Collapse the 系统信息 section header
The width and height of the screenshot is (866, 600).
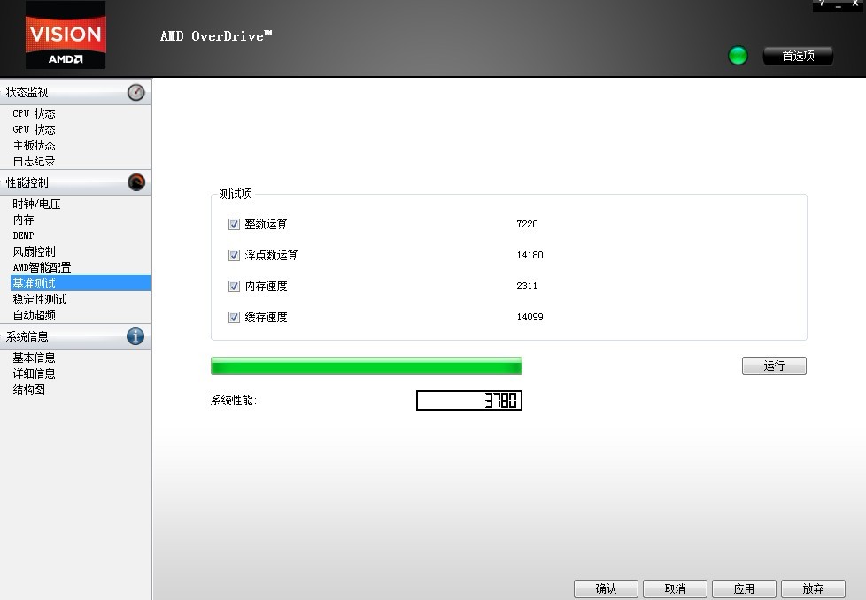[x=75, y=336]
